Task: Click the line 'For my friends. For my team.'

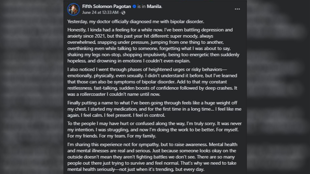Action: (112, 136)
